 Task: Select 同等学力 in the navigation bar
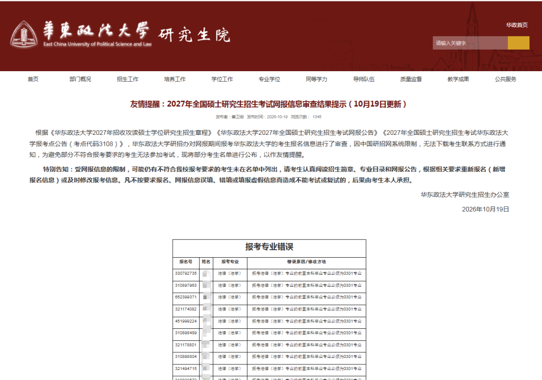tap(317, 79)
